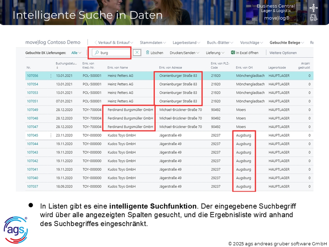
Task: Click the forklift icon in header
Action: tap(314, 18)
